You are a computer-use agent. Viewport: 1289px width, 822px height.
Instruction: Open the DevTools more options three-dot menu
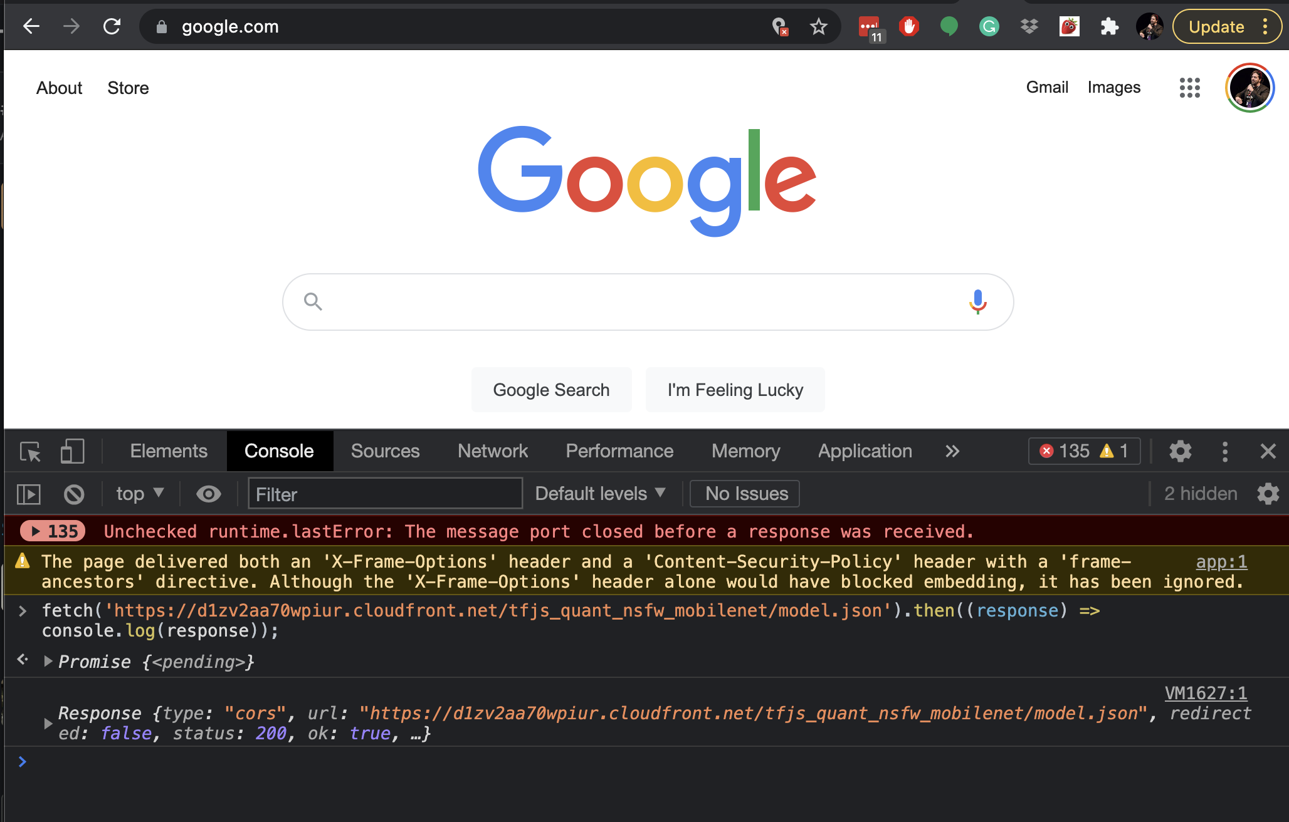pos(1225,451)
